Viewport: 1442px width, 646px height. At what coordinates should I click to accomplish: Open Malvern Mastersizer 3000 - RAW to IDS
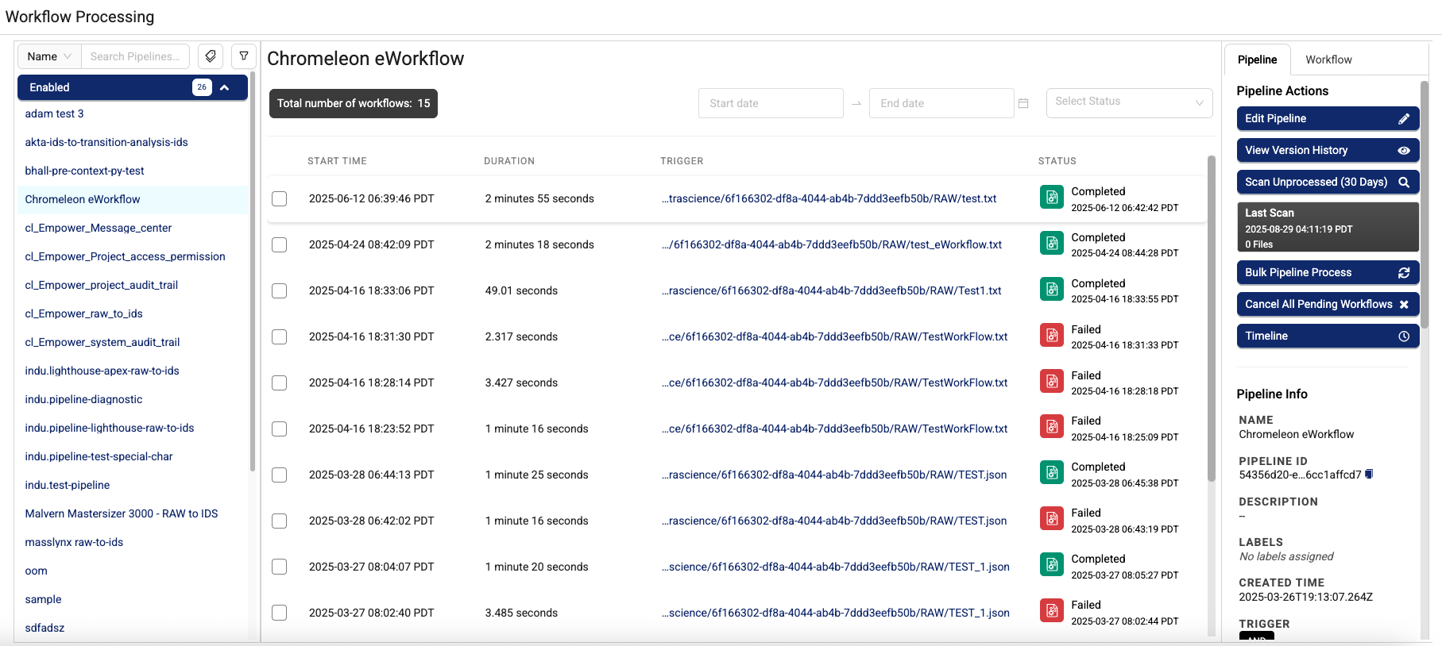(x=122, y=513)
